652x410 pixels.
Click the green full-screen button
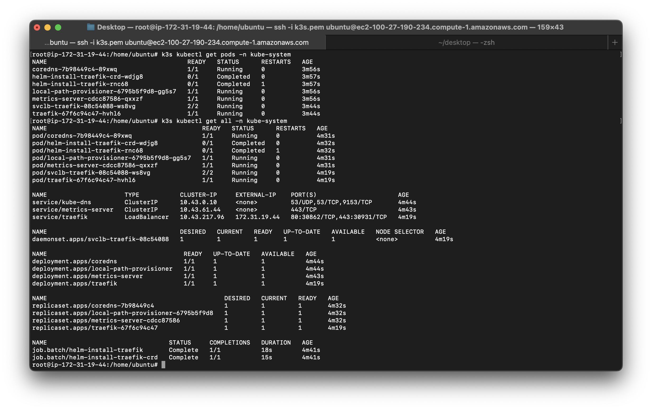coord(59,27)
